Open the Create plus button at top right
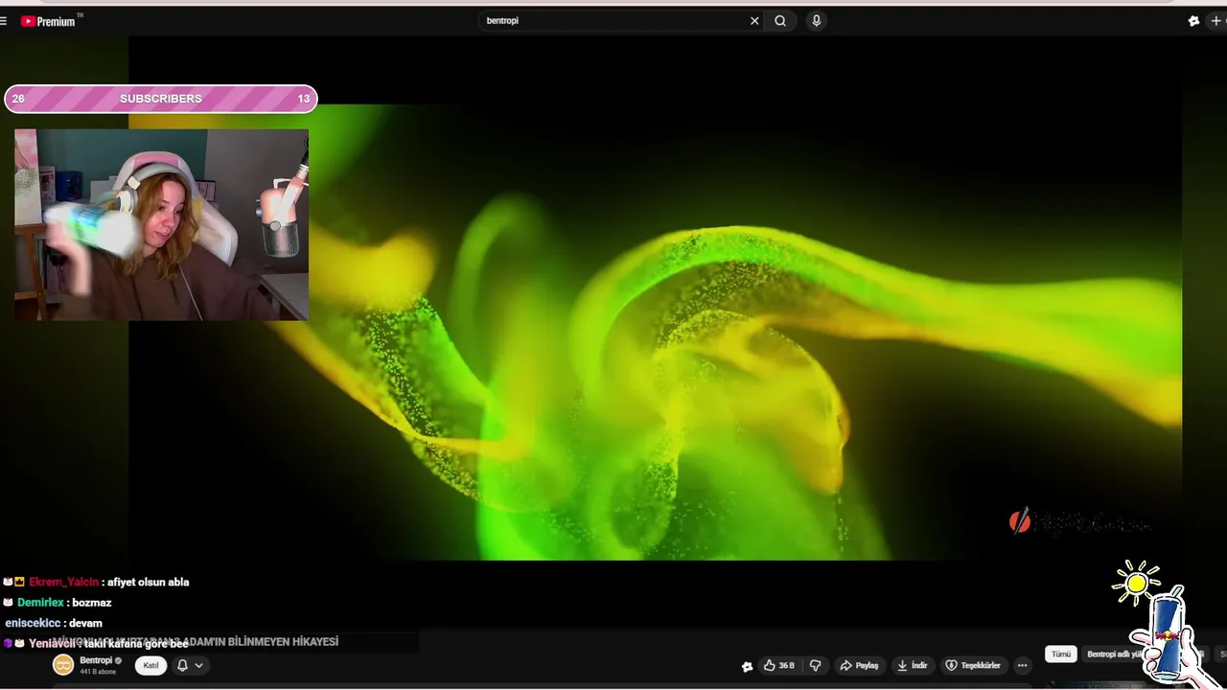This screenshot has height=690, width=1227. pos(1216,20)
